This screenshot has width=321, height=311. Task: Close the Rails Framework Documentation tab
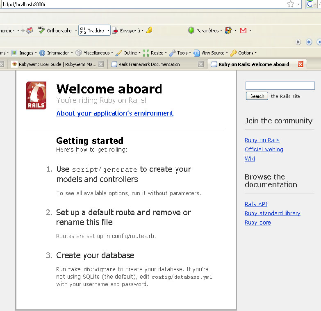201,64
